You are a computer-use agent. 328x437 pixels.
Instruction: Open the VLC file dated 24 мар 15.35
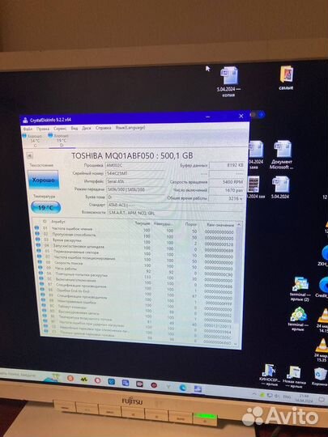(x=322, y=350)
